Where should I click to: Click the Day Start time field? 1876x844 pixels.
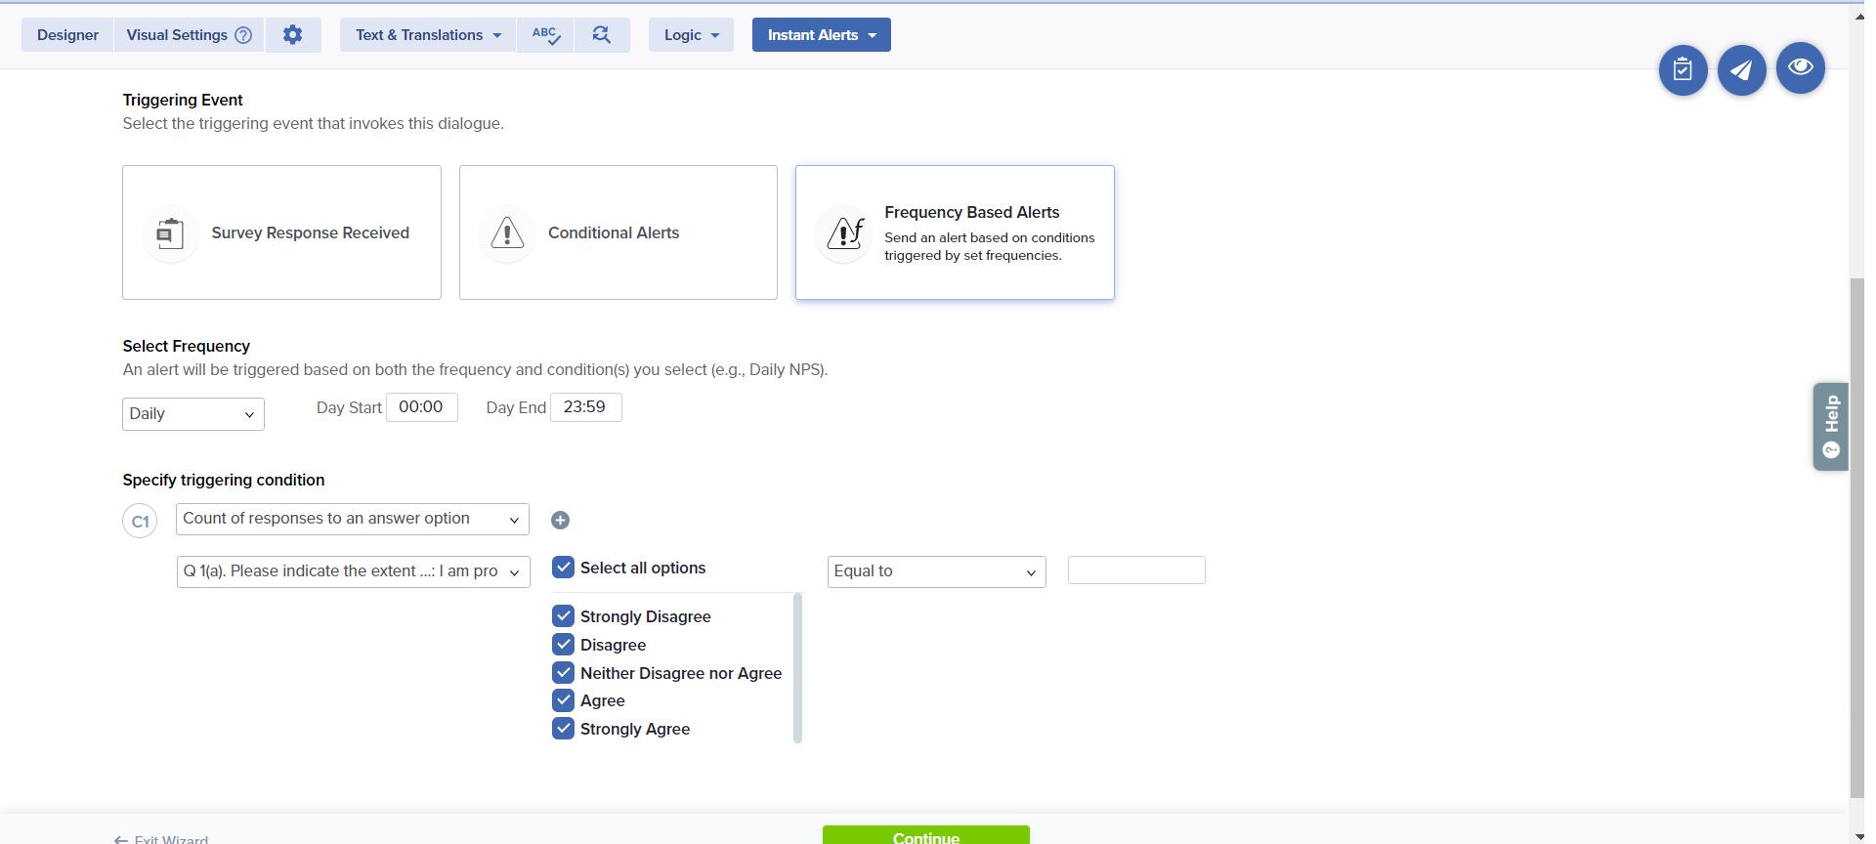[421, 407]
